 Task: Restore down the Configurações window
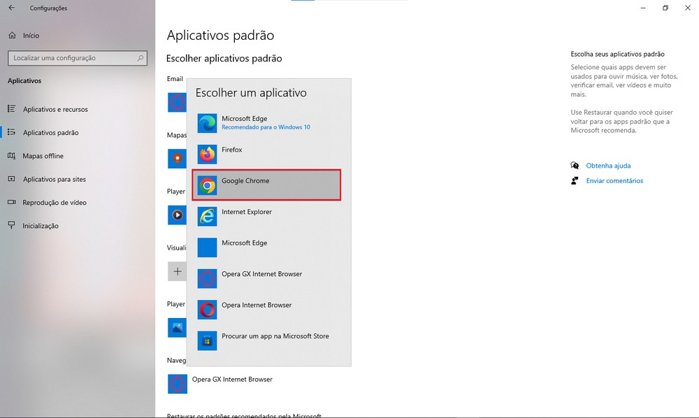pyautogui.click(x=665, y=8)
